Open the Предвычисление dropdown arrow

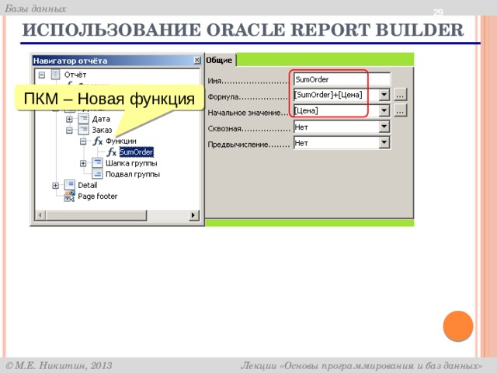384,143
